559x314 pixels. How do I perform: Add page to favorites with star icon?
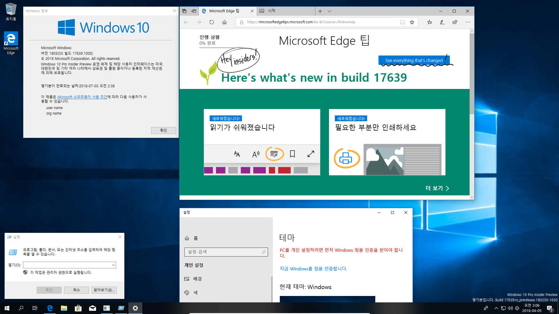412,22
